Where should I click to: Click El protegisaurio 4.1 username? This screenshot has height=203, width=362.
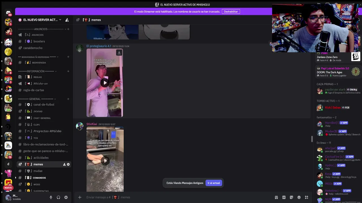pyautogui.click(x=99, y=46)
